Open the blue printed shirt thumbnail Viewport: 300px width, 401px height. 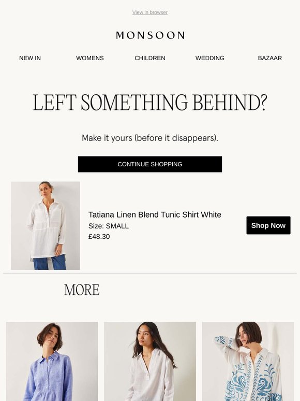point(248,361)
